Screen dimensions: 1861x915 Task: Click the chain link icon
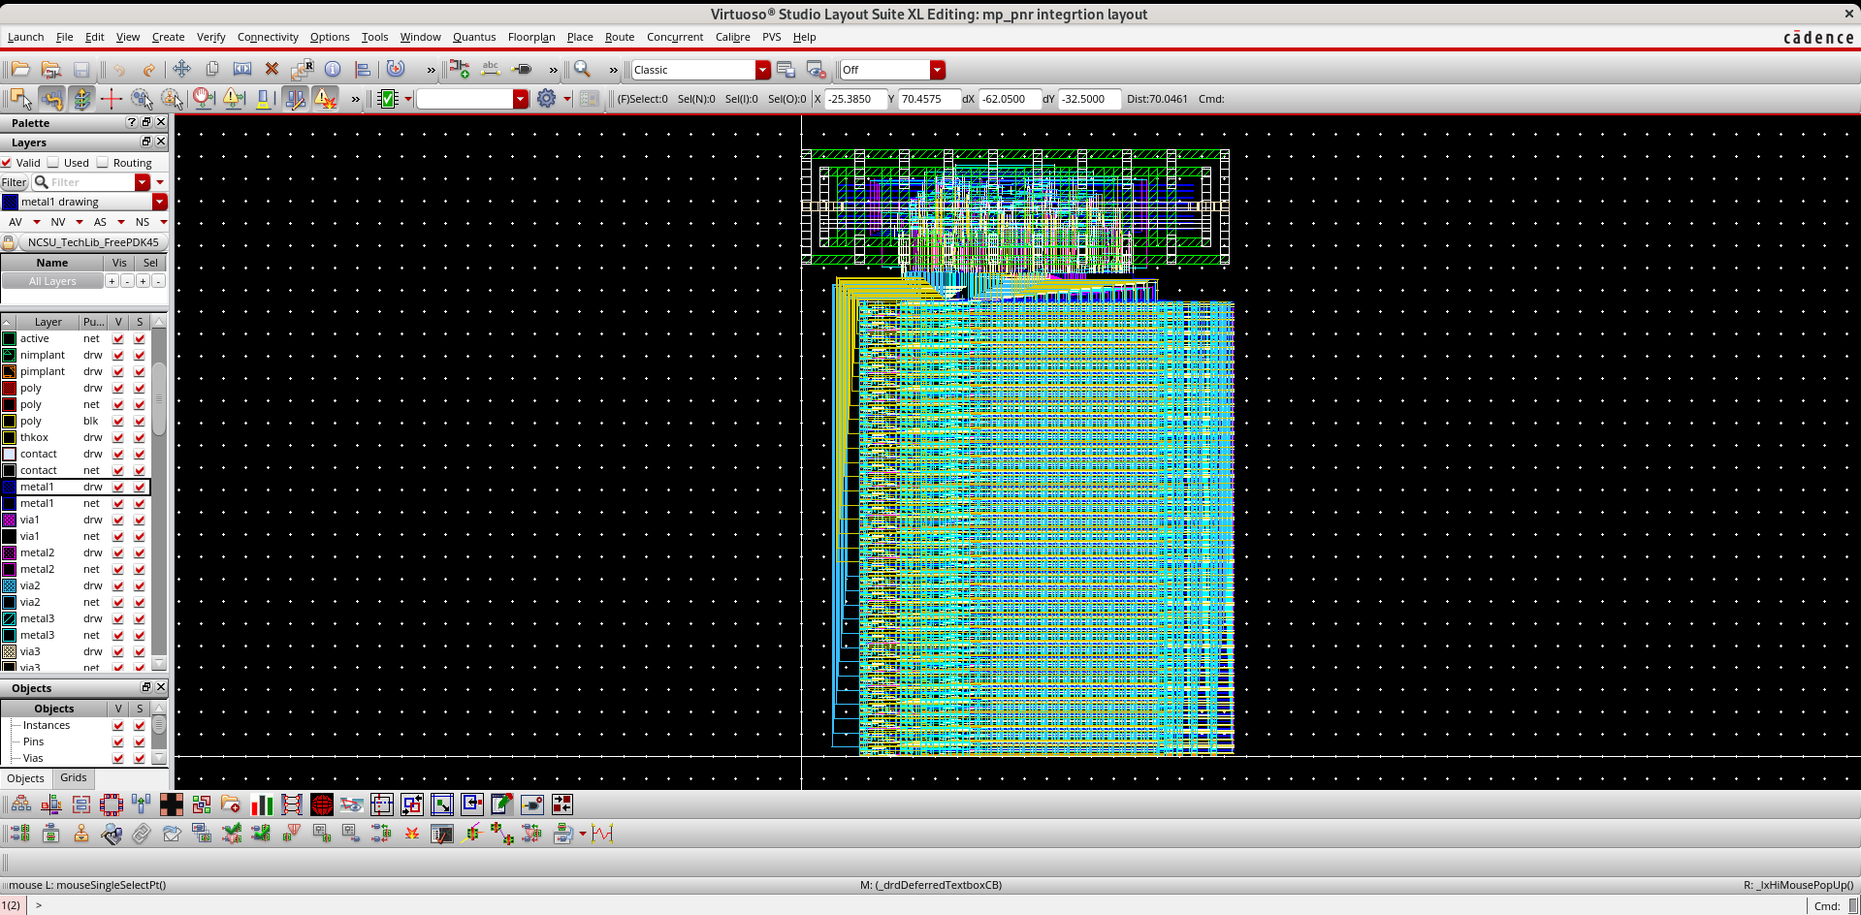click(x=142, y=834)
